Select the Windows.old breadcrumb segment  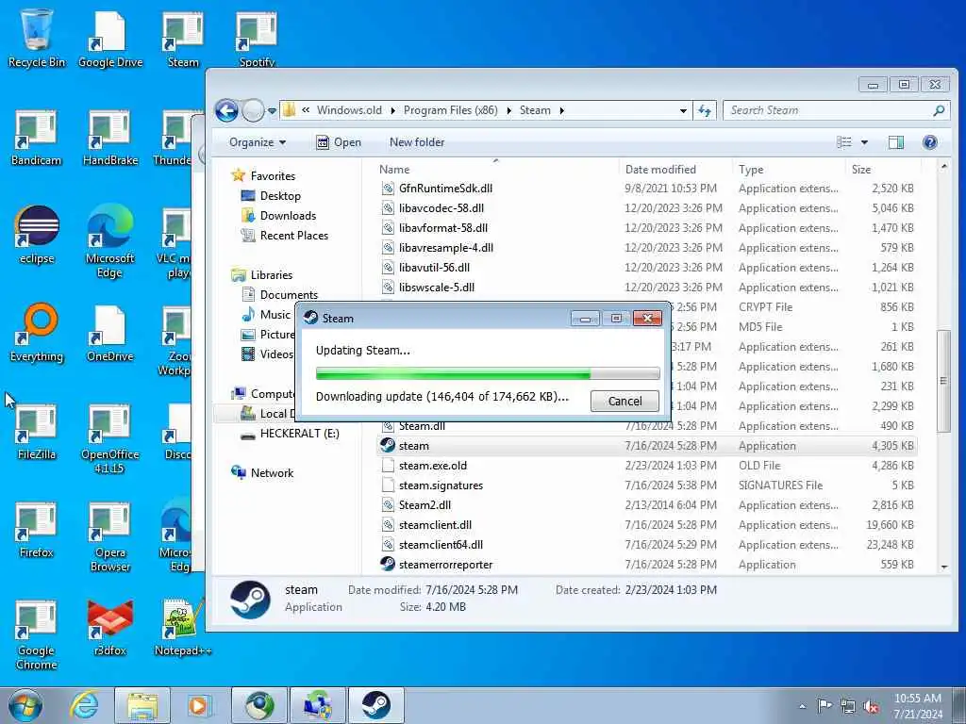[349, 111]
